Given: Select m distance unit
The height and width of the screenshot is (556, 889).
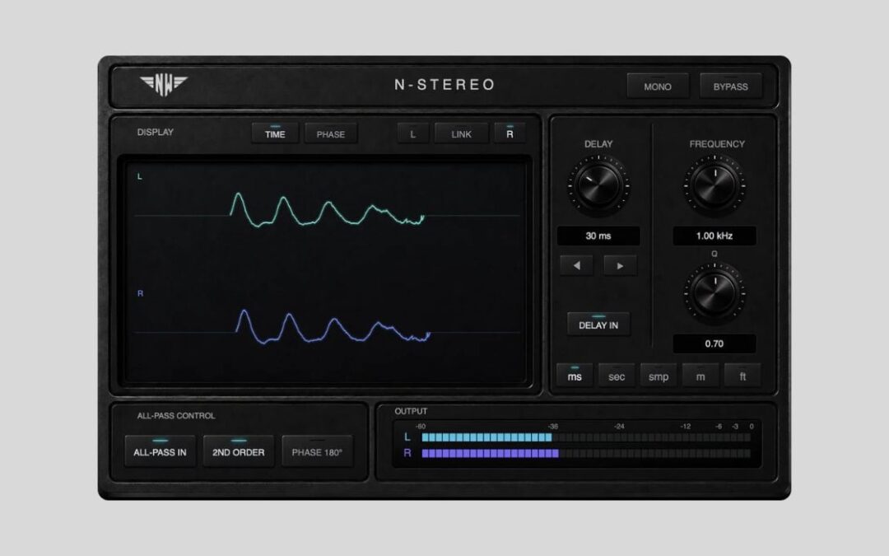Looking at the screenshot, I should coord(700,376).
